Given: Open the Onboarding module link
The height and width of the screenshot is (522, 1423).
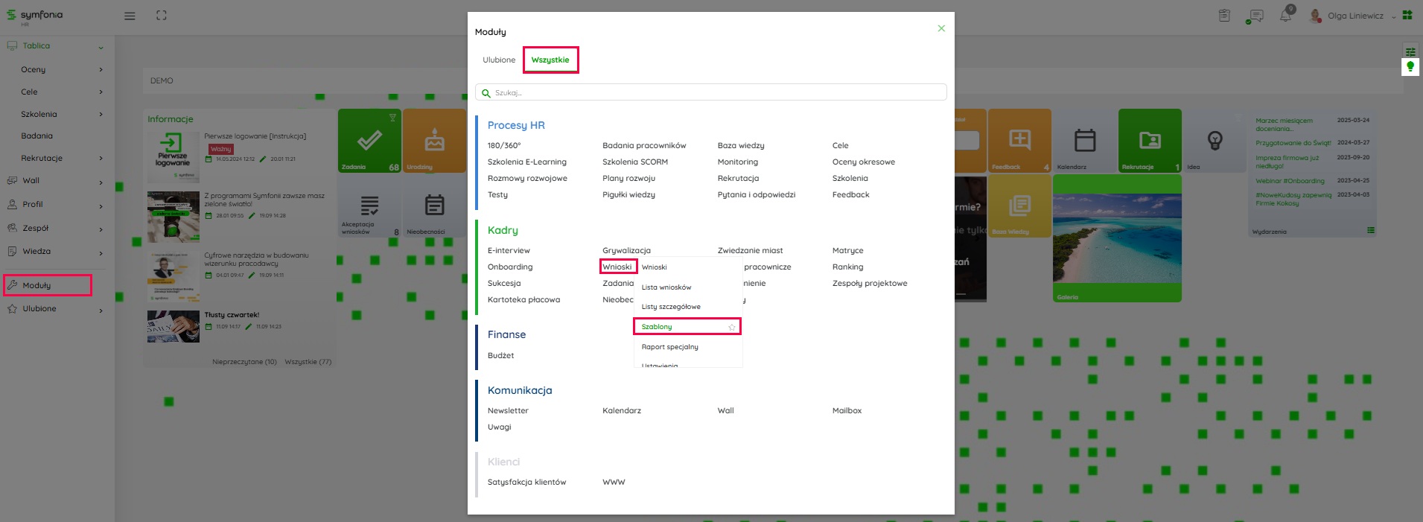Looking at the screenshot, I should pos(510,267).
